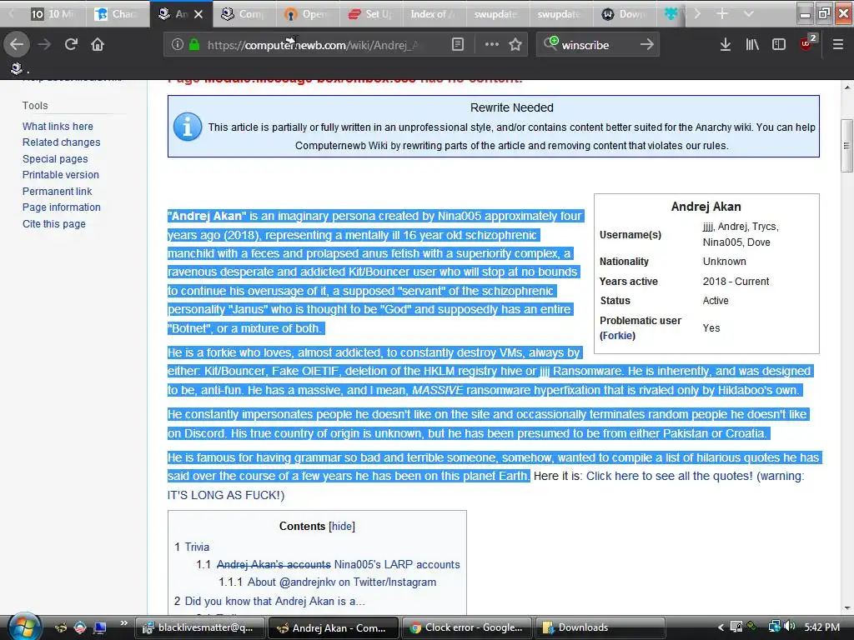This screenshot has width=854, height=640.
Task: Switch to the 'Down' tab
Action: 624,14
